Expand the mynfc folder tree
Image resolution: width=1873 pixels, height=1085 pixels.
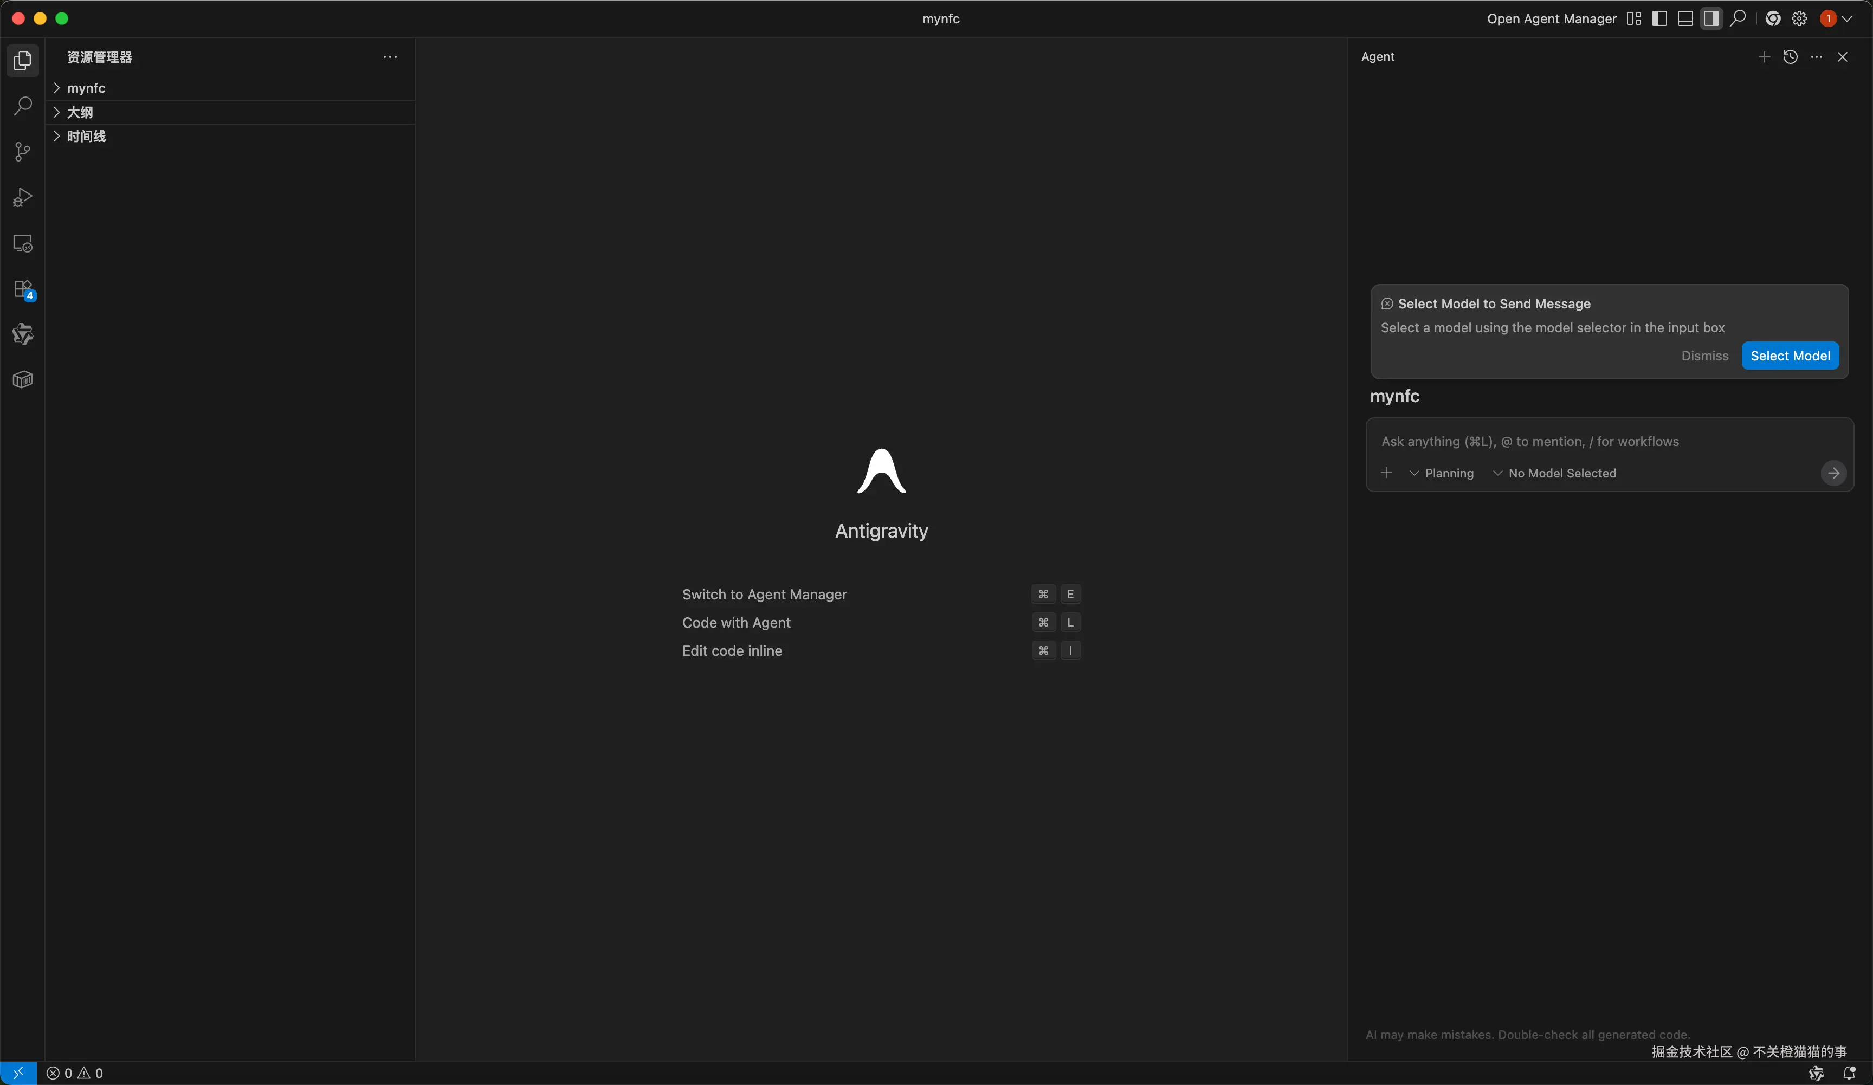[x=86, y=88]
